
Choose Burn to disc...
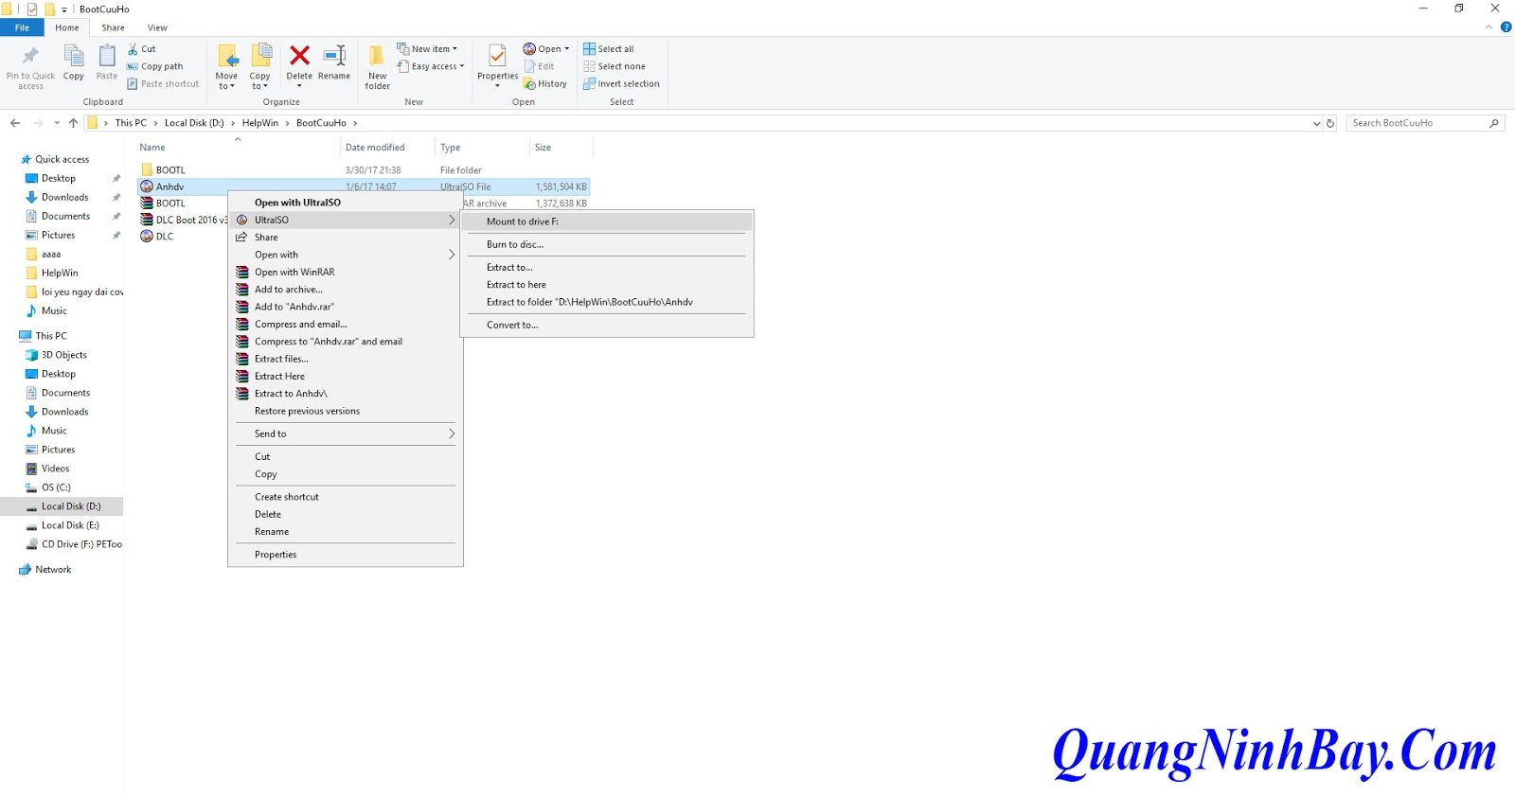coord(606,244)
